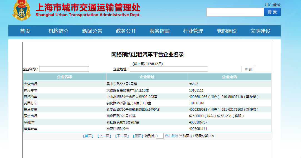This screenshot has width=301, height=158.
Task: Click phone number 10101111
Action: click(196, 90)
